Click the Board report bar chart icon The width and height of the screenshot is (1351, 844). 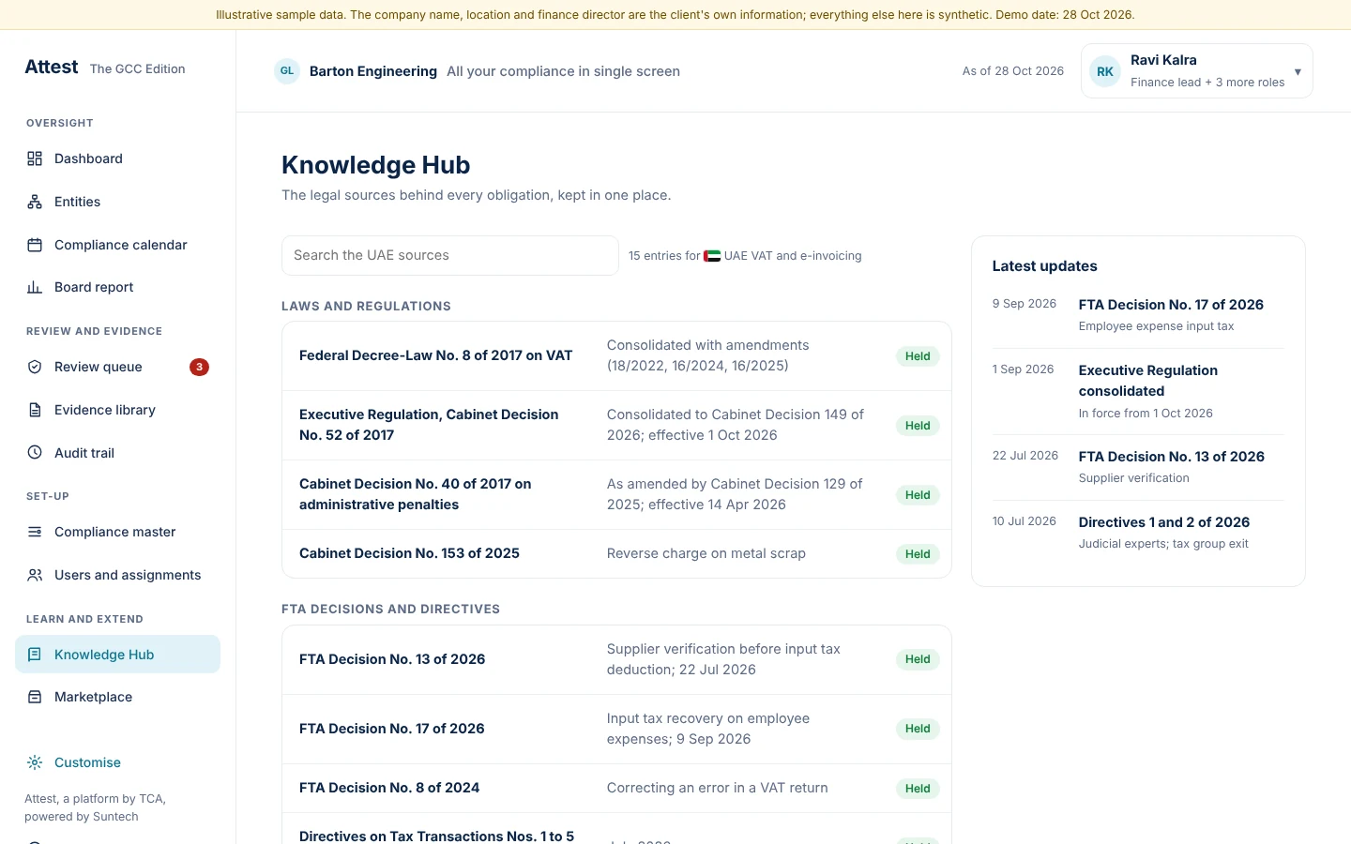(35, 287)
